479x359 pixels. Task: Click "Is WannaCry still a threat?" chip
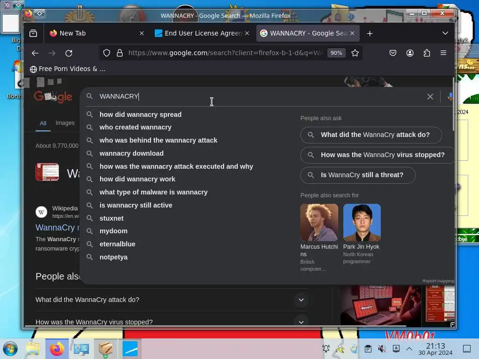coord(358,175)
